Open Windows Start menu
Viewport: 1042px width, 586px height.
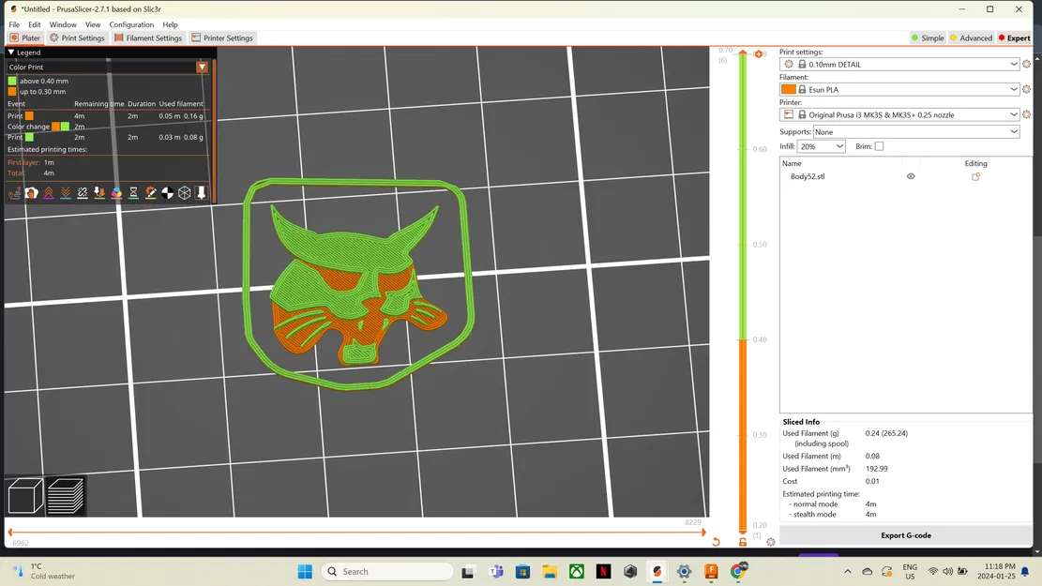click(305, 571)
